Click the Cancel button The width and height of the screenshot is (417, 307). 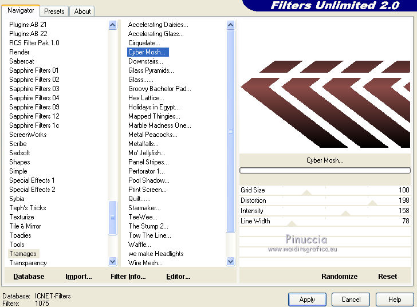(x=351, y=300)
